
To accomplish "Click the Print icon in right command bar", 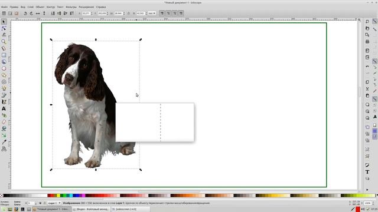I will [367, 42].
